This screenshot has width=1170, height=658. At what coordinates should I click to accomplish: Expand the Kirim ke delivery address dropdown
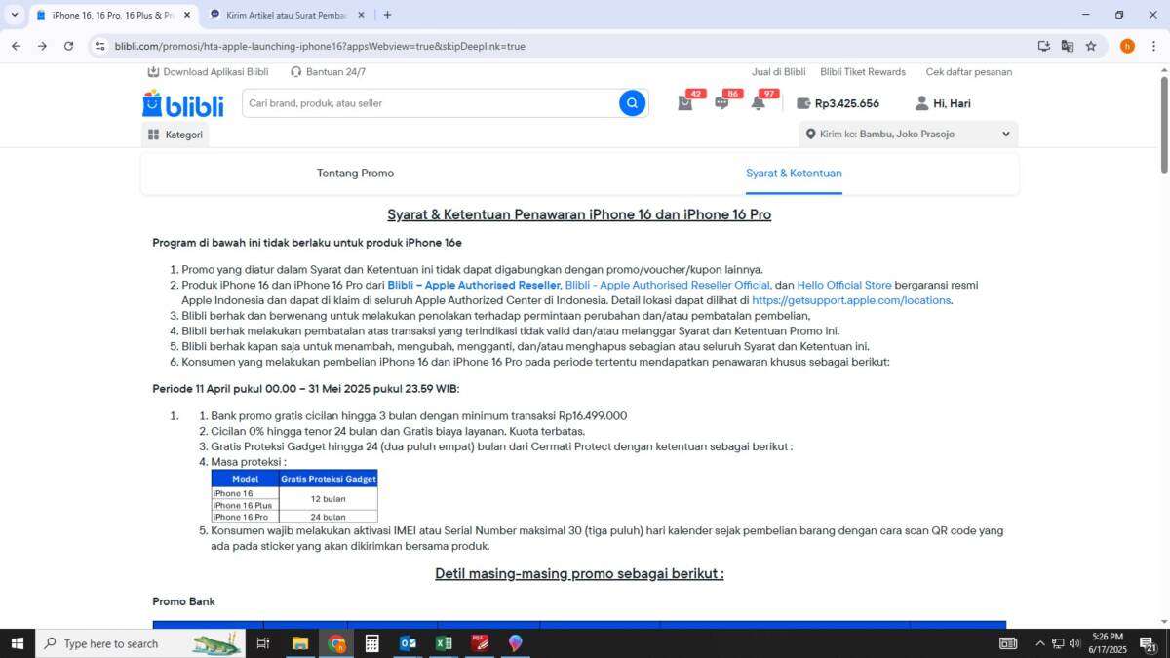909,135
